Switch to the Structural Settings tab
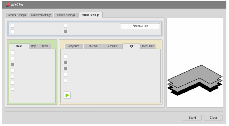 pyautogui.click(x=41, y=15)
